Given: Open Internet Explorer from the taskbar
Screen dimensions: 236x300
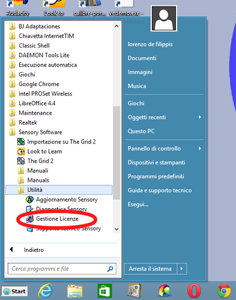Looking at the screenshot, I should click(46, 290).
